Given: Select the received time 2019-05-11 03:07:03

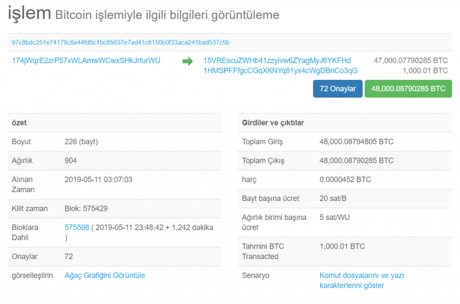Looking at the screenshot, I should 98,179.
